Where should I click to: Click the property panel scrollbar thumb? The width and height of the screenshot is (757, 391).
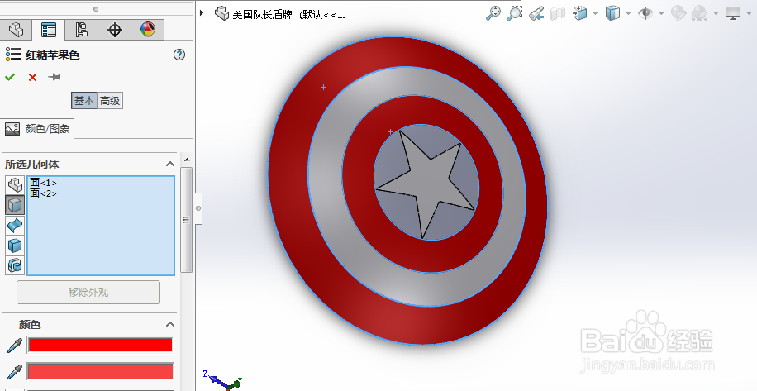[187, 220]
